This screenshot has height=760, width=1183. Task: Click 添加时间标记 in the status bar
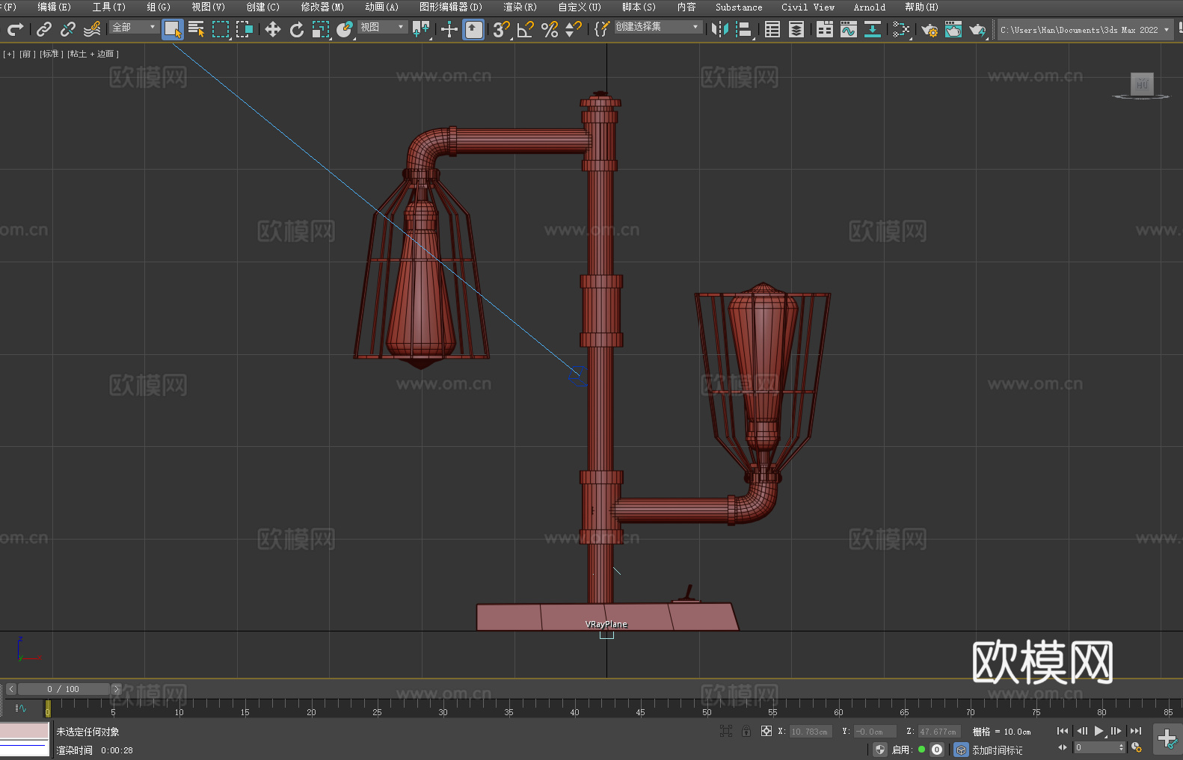(x=997, y=750)
